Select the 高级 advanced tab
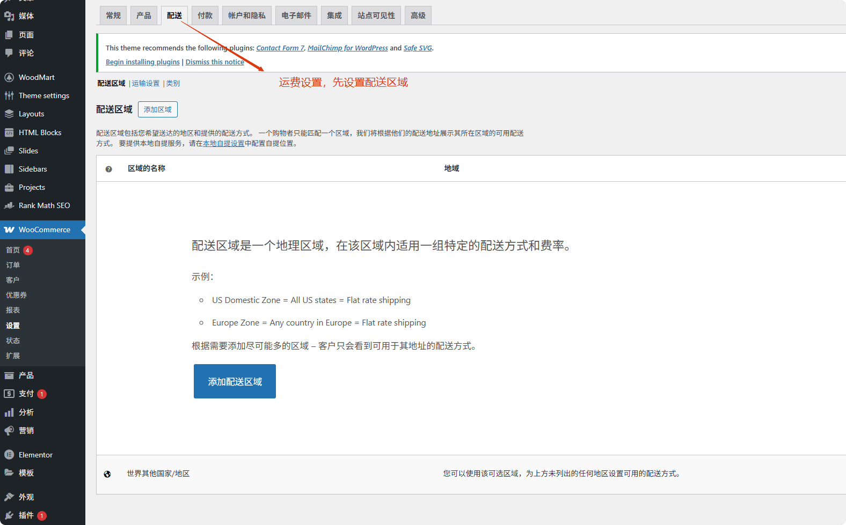 tap(418, 16)
